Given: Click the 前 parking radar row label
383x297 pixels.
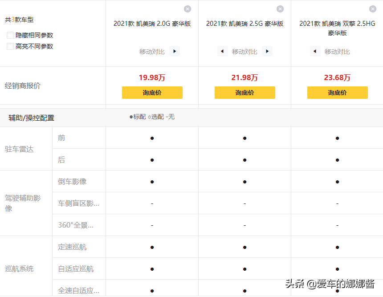Looking at the screenshot, I should pyautogui.click(x=61, y=138).
